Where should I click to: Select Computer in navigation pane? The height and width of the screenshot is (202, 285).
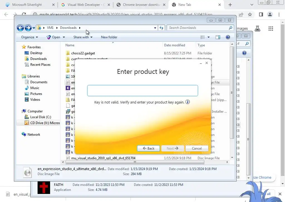(35, 111)
